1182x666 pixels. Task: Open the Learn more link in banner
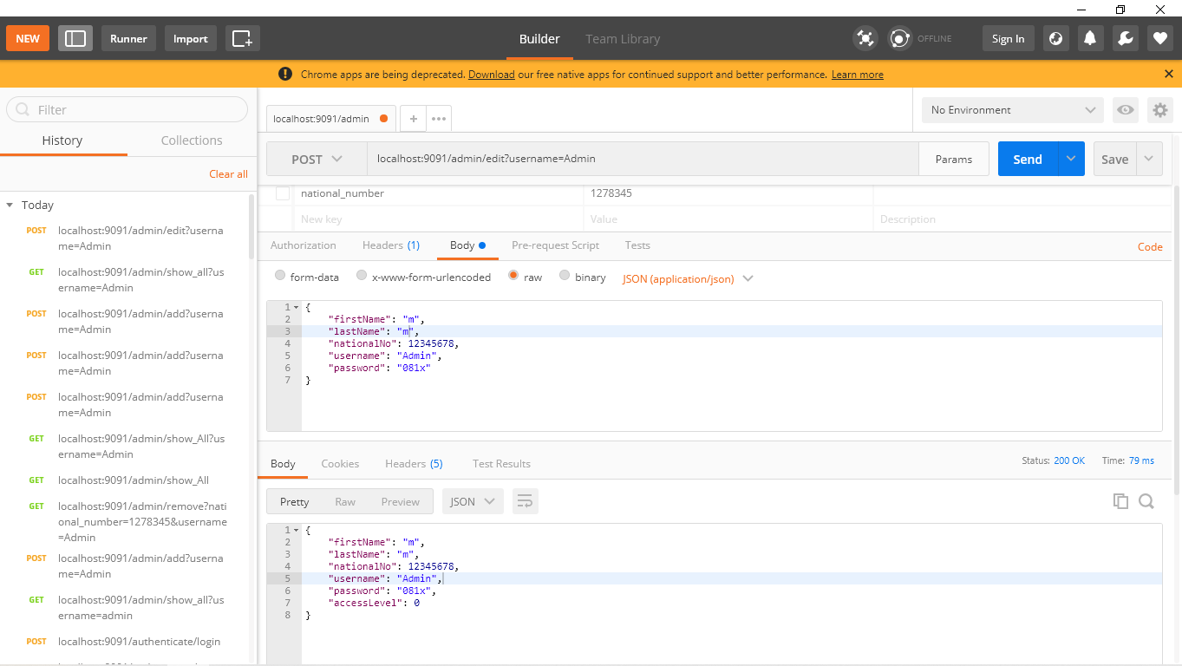point(858,75)
